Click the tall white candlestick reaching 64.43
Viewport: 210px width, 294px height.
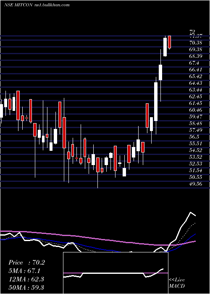coord(156,102)
